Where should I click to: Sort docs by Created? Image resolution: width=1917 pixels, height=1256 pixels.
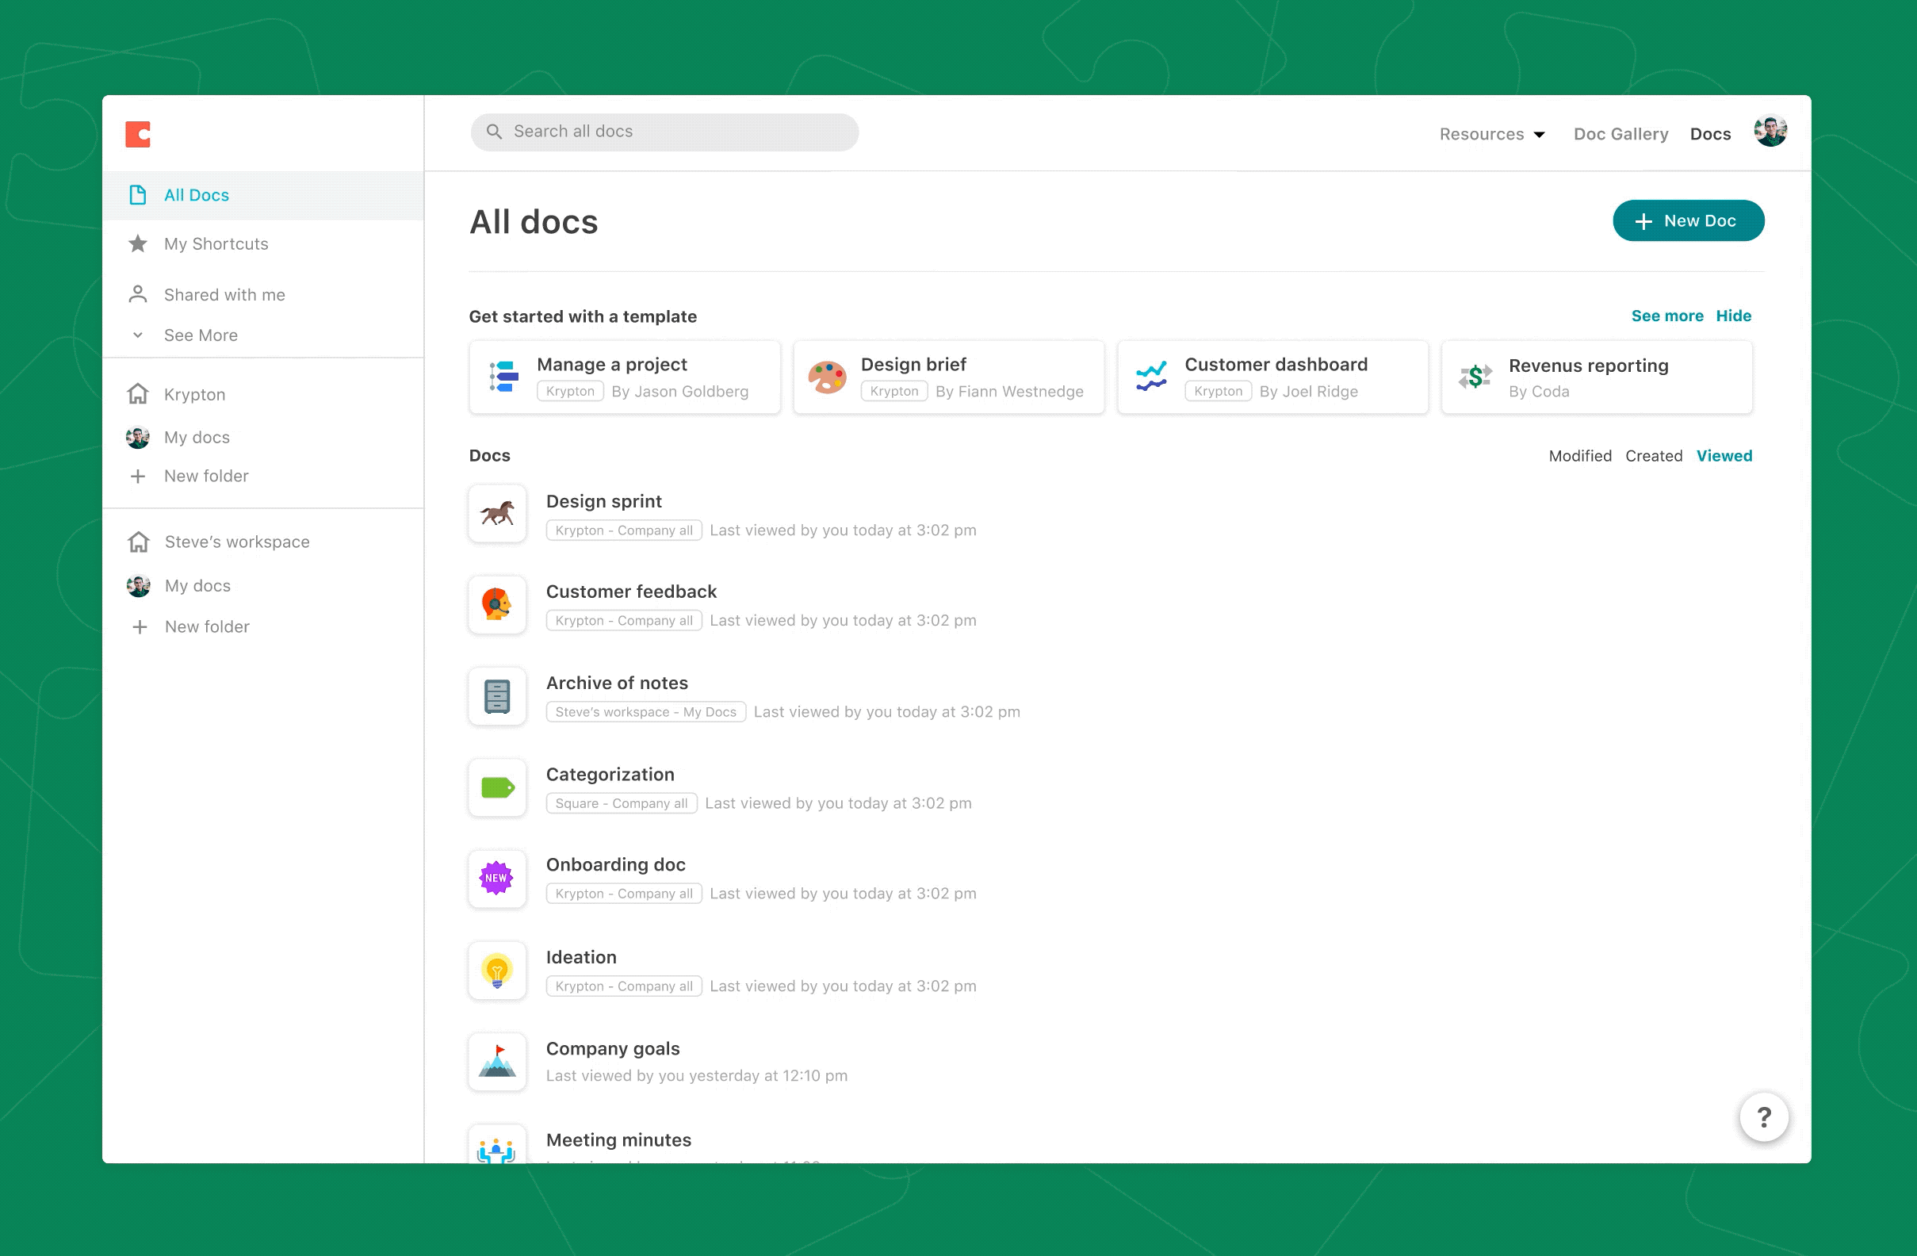[x=1653, y=456]
